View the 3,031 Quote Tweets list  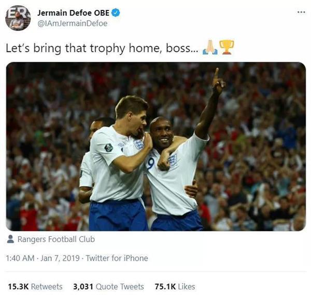tap(108, 287)
